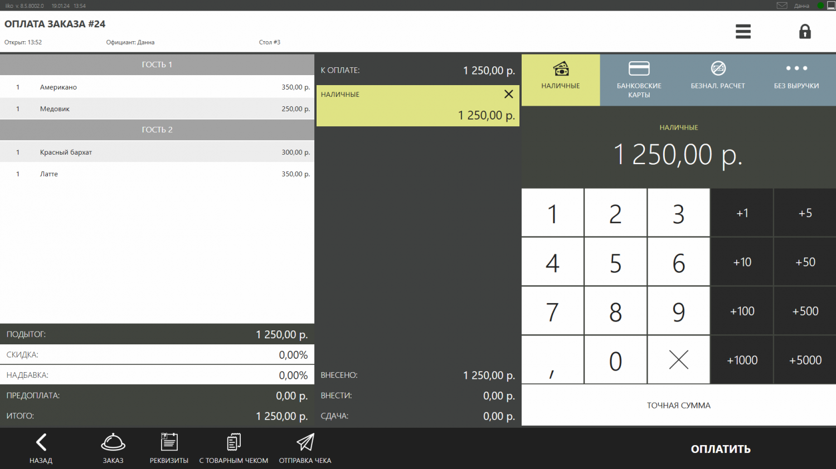836x469 pixels.
Task: Print with С товарным чеком option
Action: point(234,448)
